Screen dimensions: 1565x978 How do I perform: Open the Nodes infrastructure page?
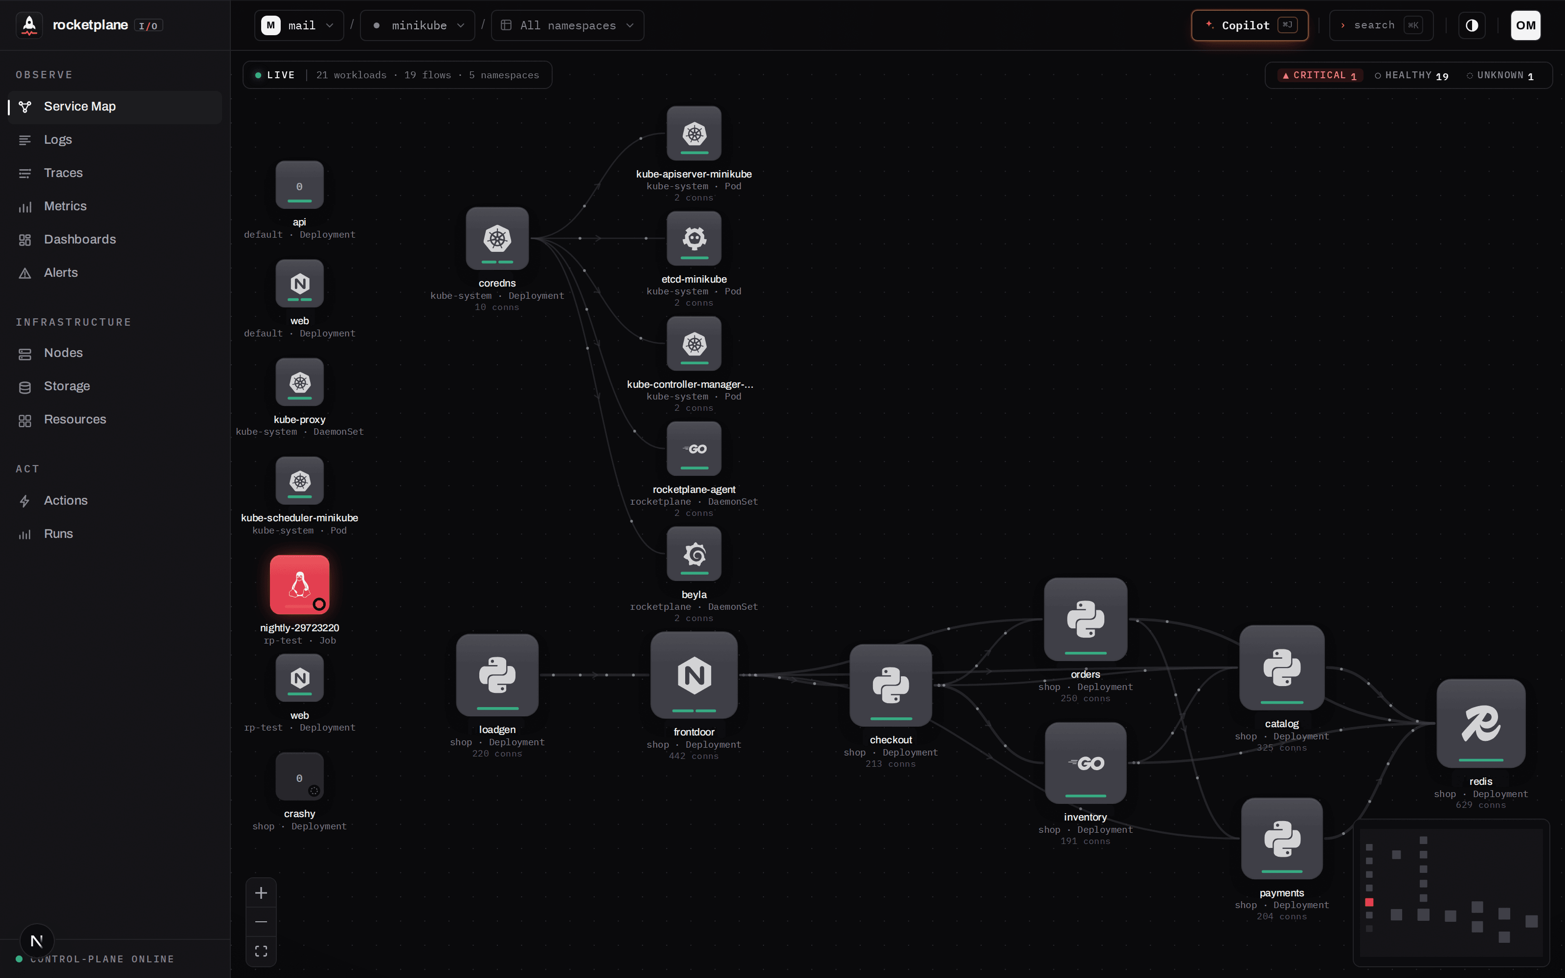[x=114, y=353]
